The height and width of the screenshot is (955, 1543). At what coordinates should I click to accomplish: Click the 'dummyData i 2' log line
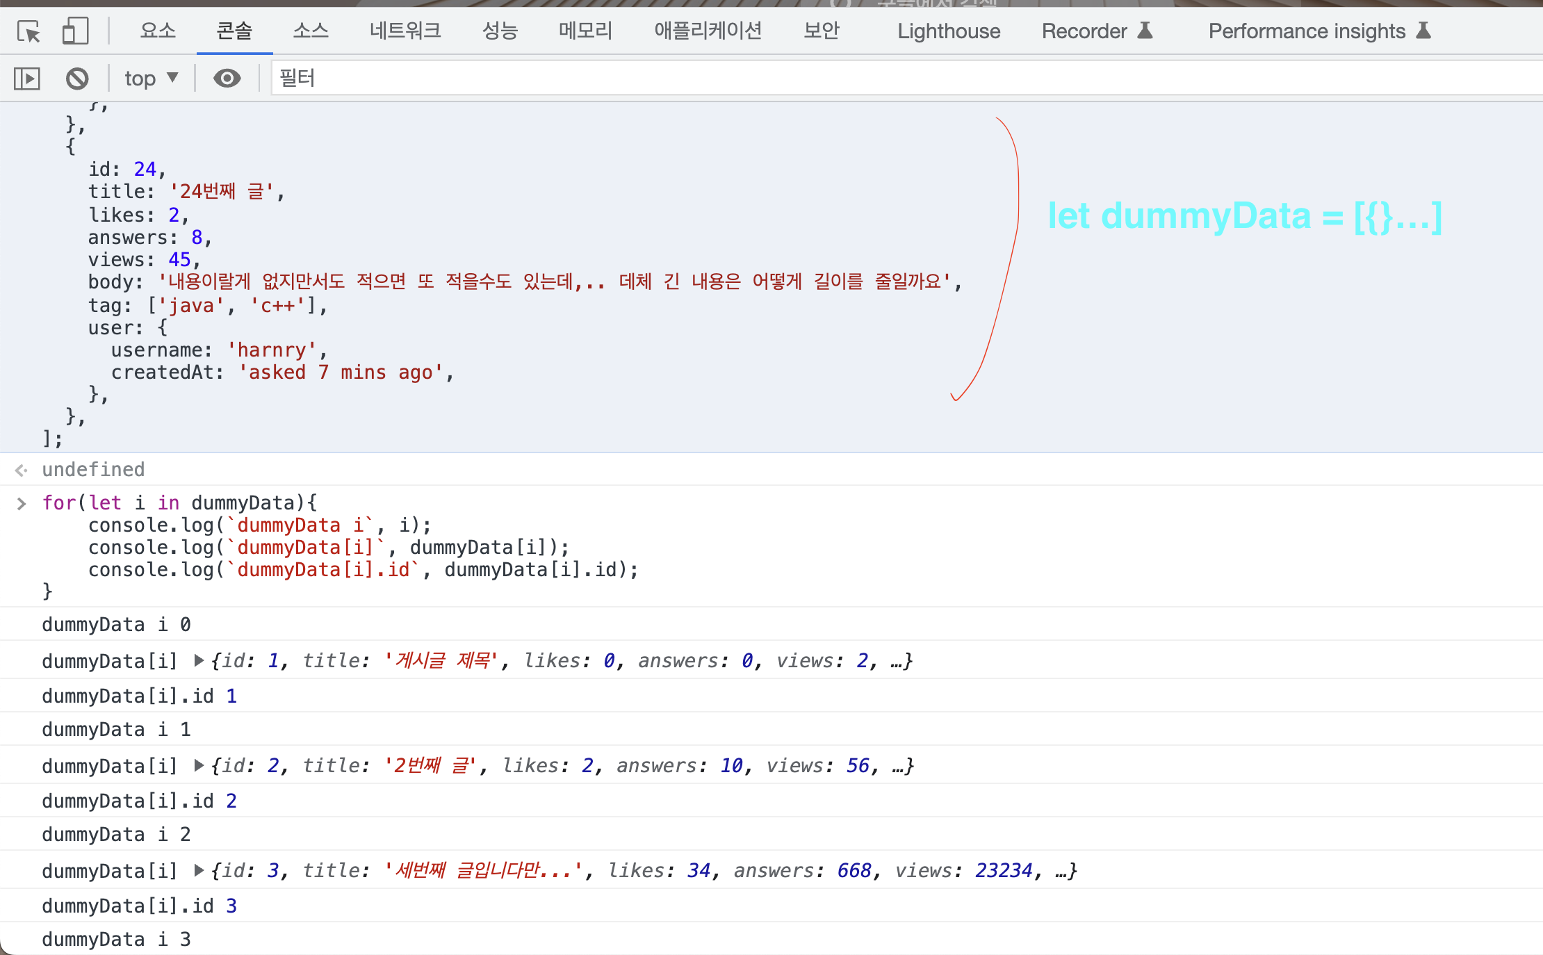(116, 834)
